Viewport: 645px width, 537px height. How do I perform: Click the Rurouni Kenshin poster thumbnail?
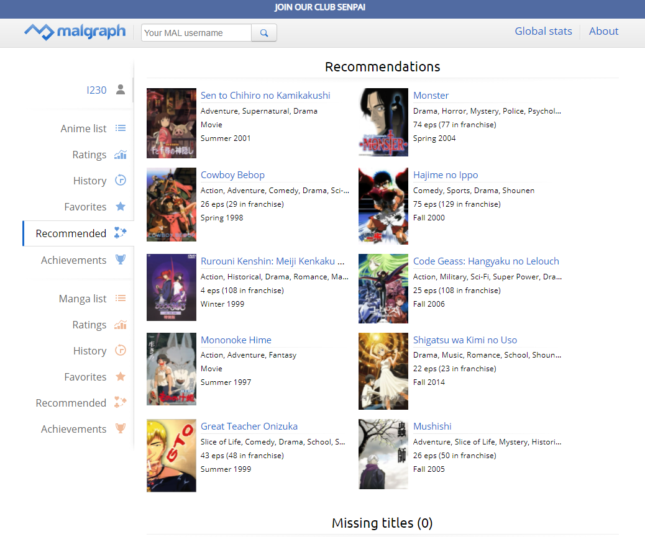(x=171, y=287)
